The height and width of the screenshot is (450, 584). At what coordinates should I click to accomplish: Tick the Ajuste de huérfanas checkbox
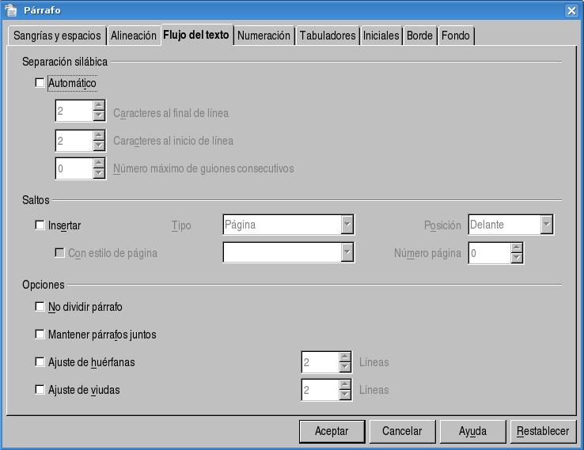[40, 362]
